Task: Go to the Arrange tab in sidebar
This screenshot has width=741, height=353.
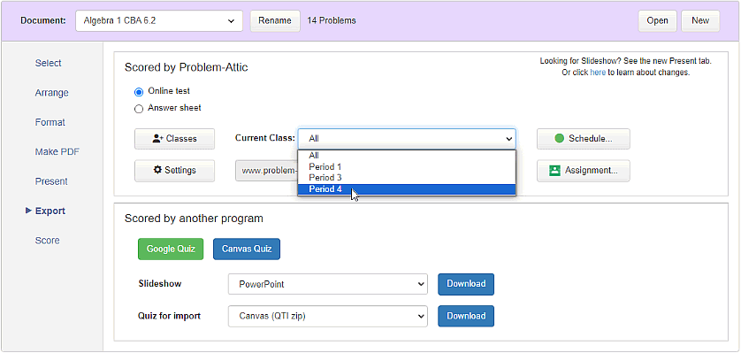Action: pos(51,93)
